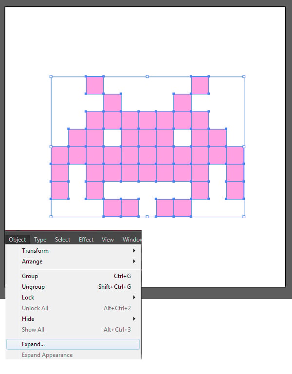
Task: Expand the Arrange submenu arrow
Action: pos(134,261)
